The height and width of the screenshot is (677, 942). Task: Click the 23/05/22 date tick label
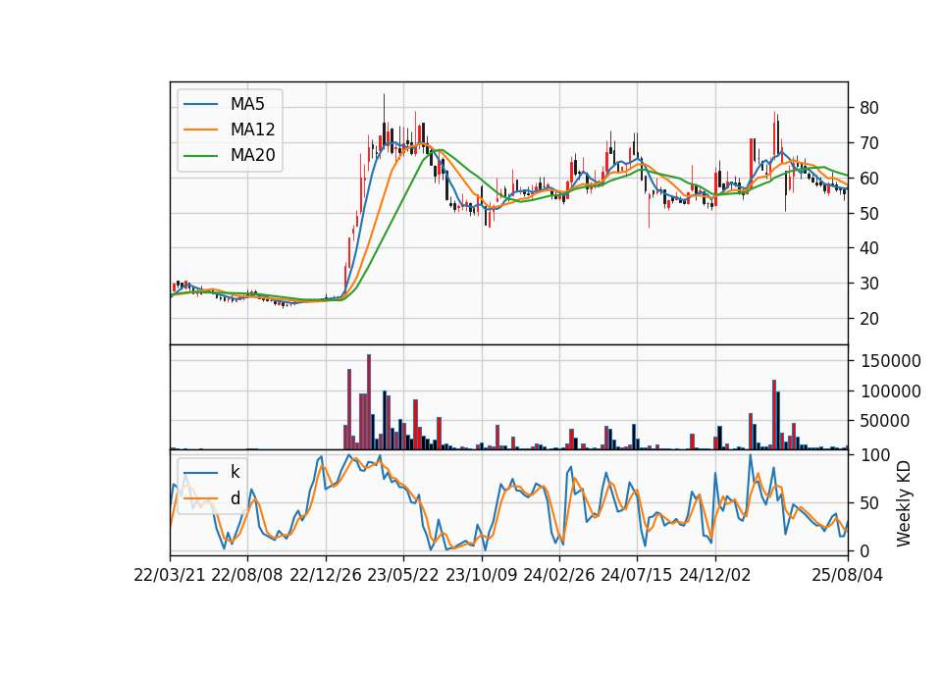click(403, 575)
